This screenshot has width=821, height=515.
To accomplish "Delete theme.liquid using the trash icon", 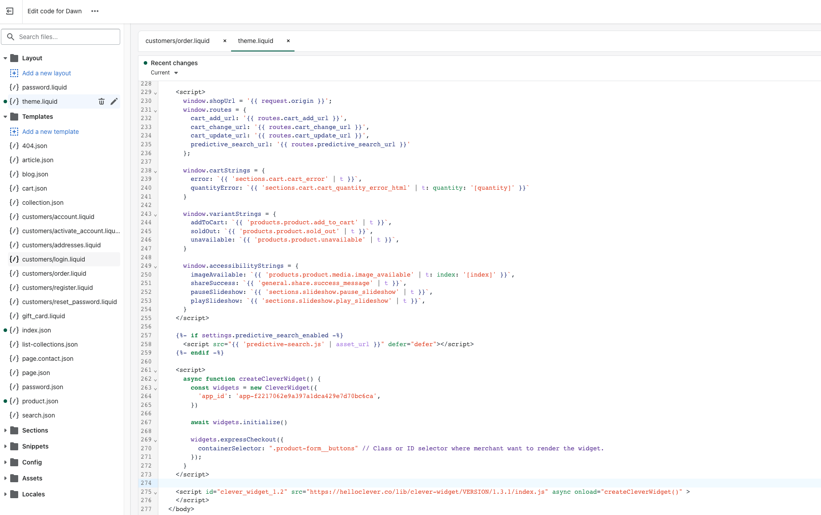I will (102, 101).
